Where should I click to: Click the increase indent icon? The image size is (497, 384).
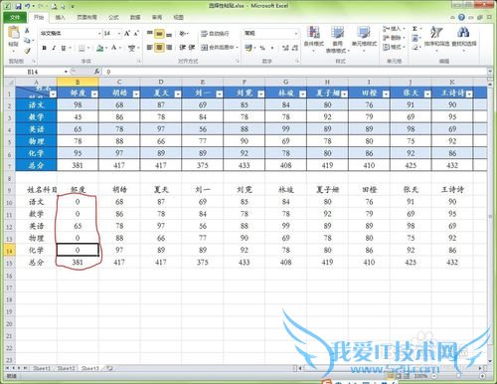192,48
